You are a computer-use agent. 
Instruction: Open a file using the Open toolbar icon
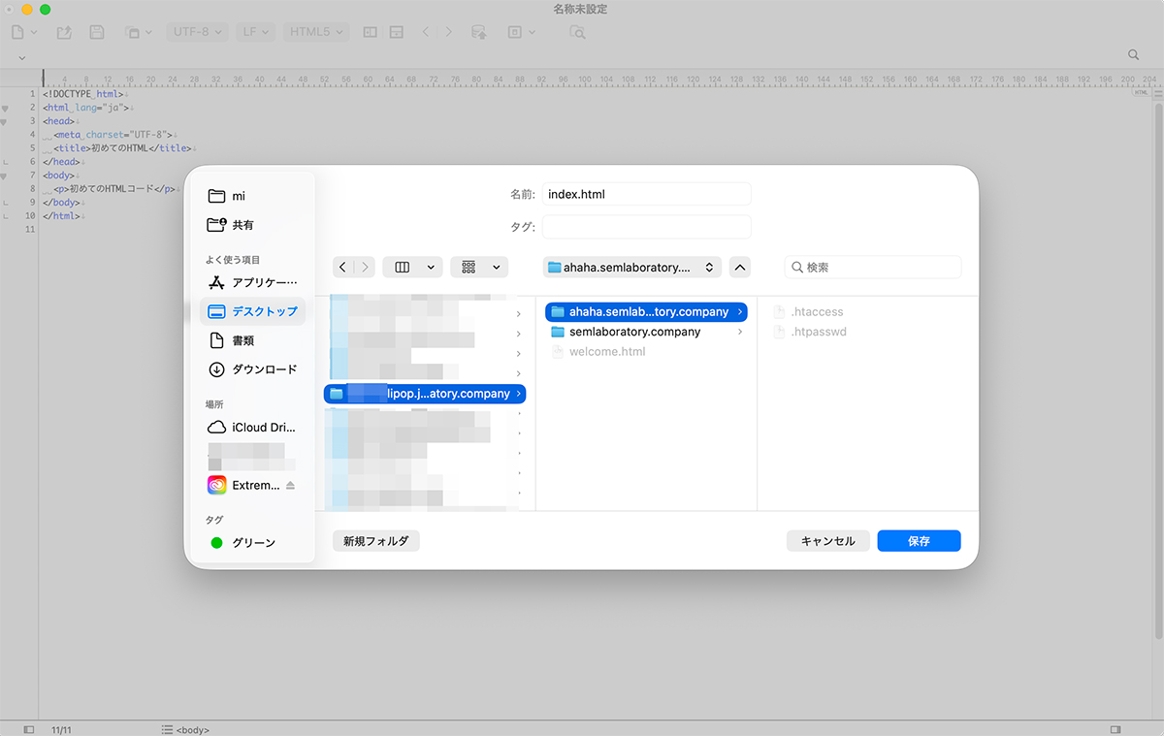click(x=62, y=31)
